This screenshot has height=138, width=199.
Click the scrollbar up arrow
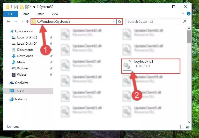[x=189, y=28]
